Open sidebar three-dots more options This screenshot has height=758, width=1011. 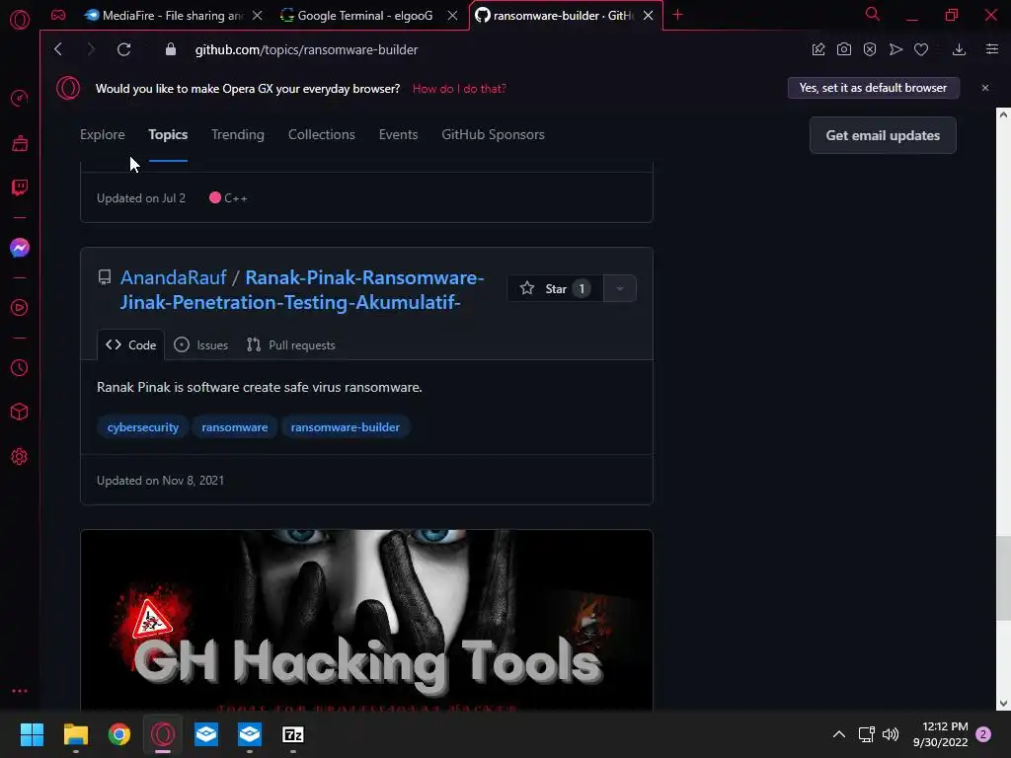(x=20, y=691)
